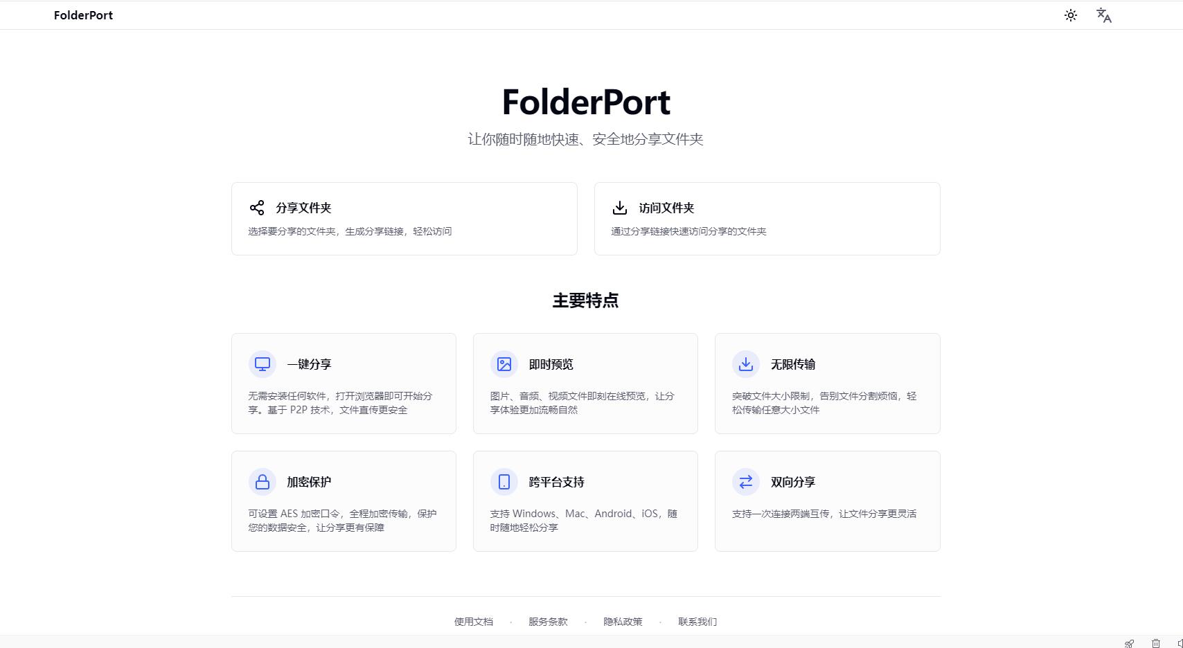
Task: Select the 访问文件夹 card to access a folder
Action: 767,218
